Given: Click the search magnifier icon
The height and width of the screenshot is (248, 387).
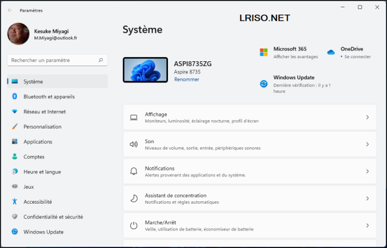Looking at the screenshot, I should click(x=101, y=61).
